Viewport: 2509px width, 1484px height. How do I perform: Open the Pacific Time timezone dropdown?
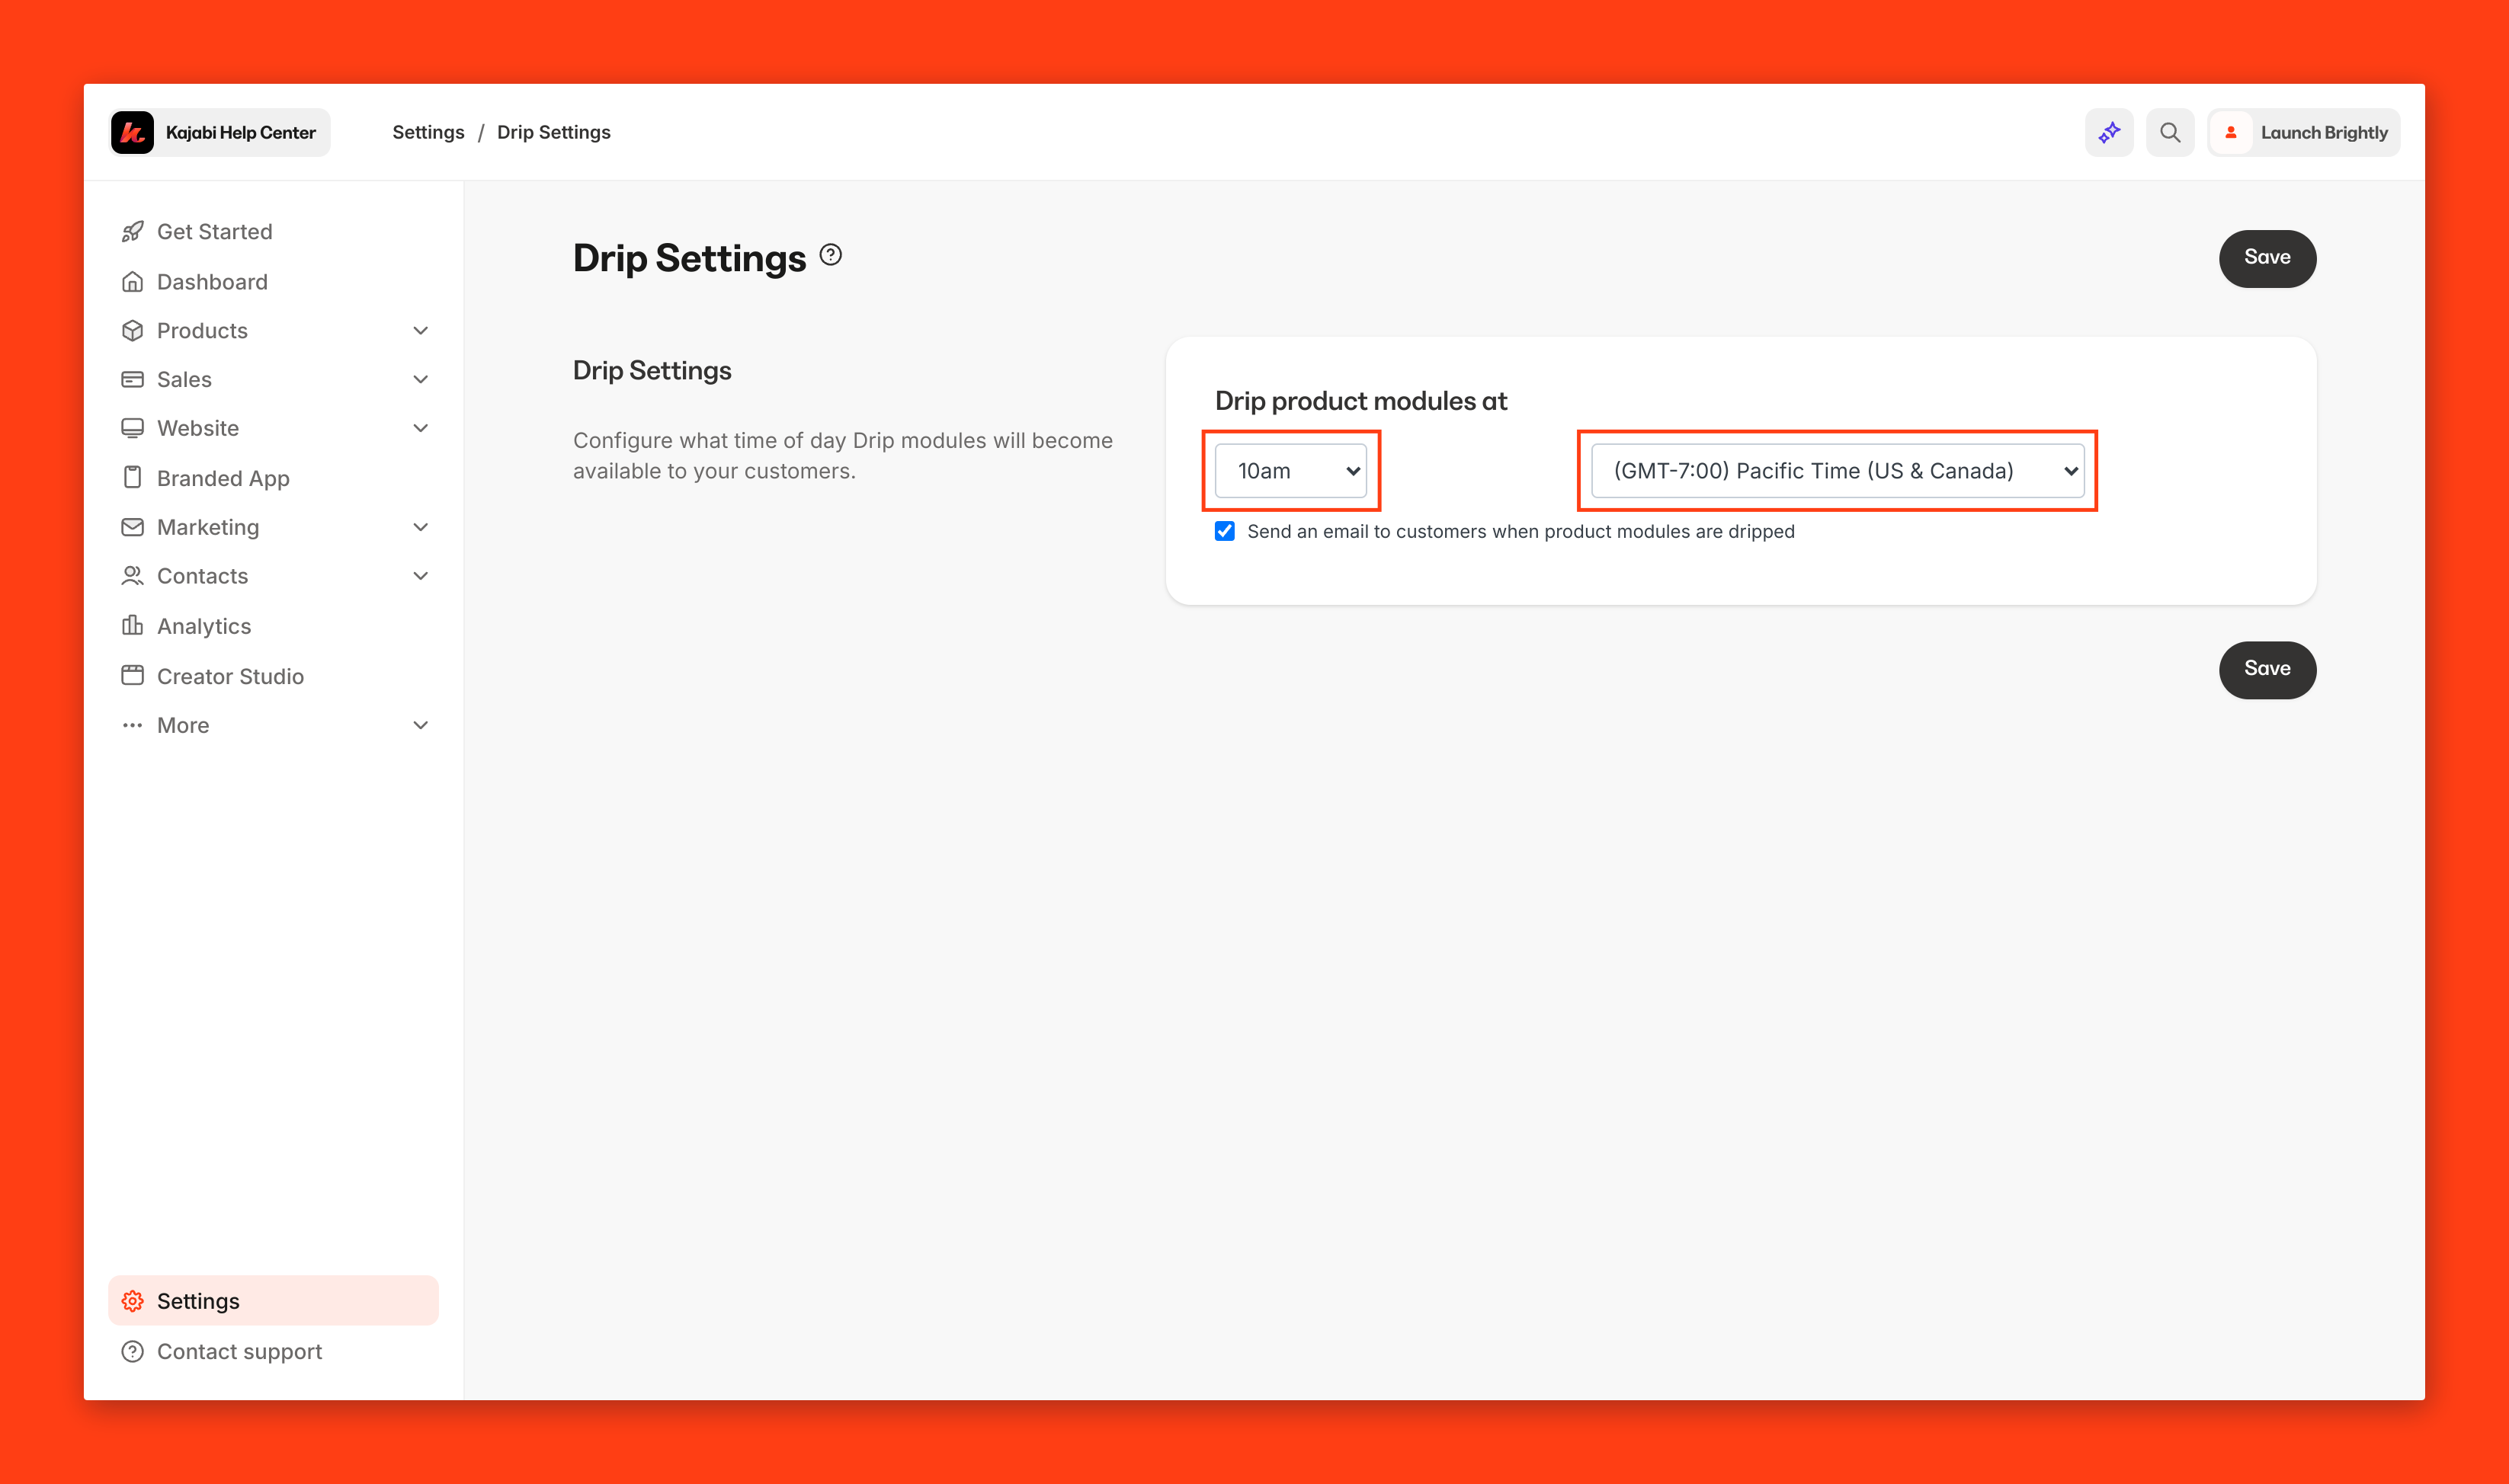pyautogui.click(x=1837, y=471)
